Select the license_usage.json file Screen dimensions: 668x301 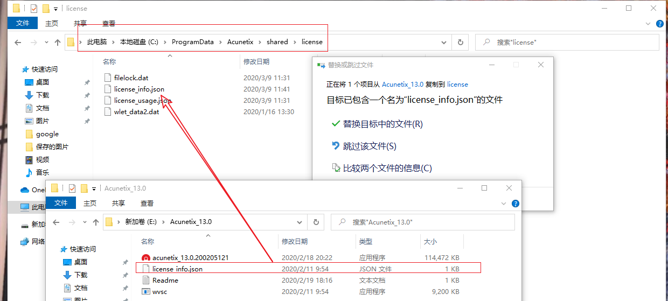pyautogui.click(x=143, y=101)
